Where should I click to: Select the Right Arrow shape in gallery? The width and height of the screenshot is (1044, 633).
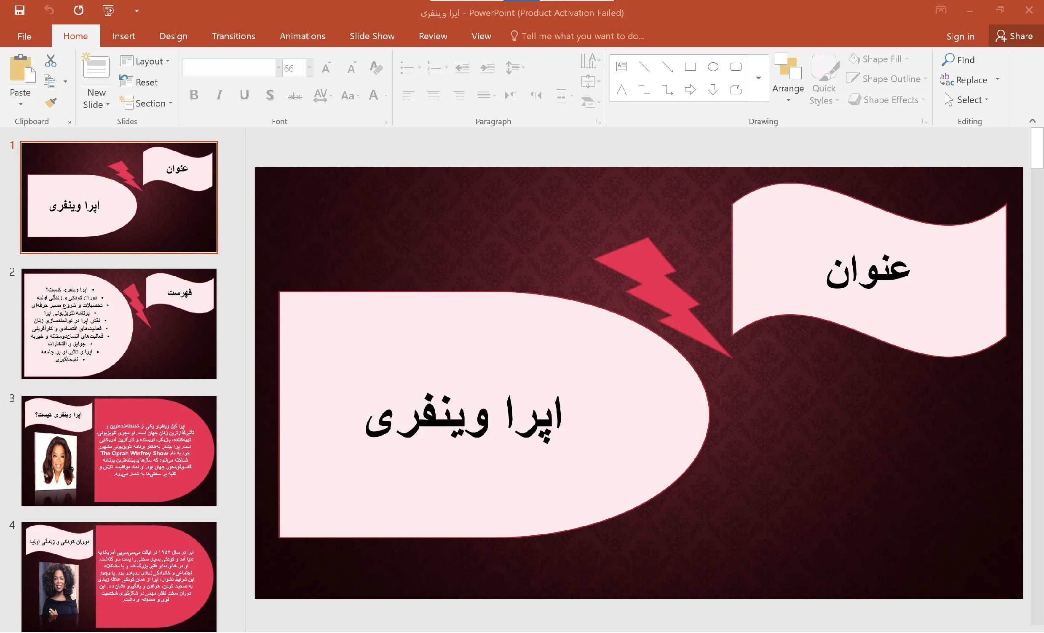tap(690, 90)
